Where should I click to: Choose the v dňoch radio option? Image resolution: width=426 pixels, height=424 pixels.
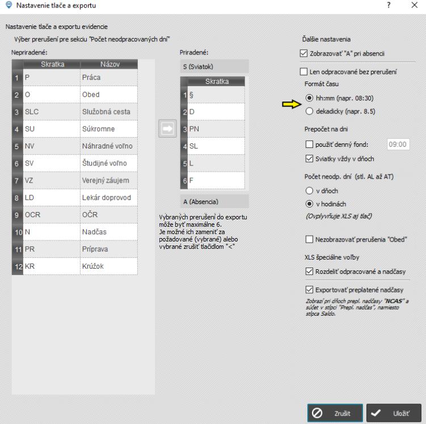(310, 191)
